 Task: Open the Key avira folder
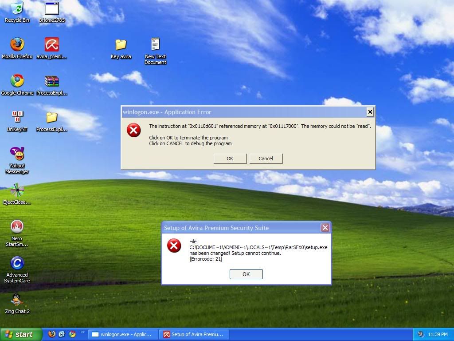(121, 49)
